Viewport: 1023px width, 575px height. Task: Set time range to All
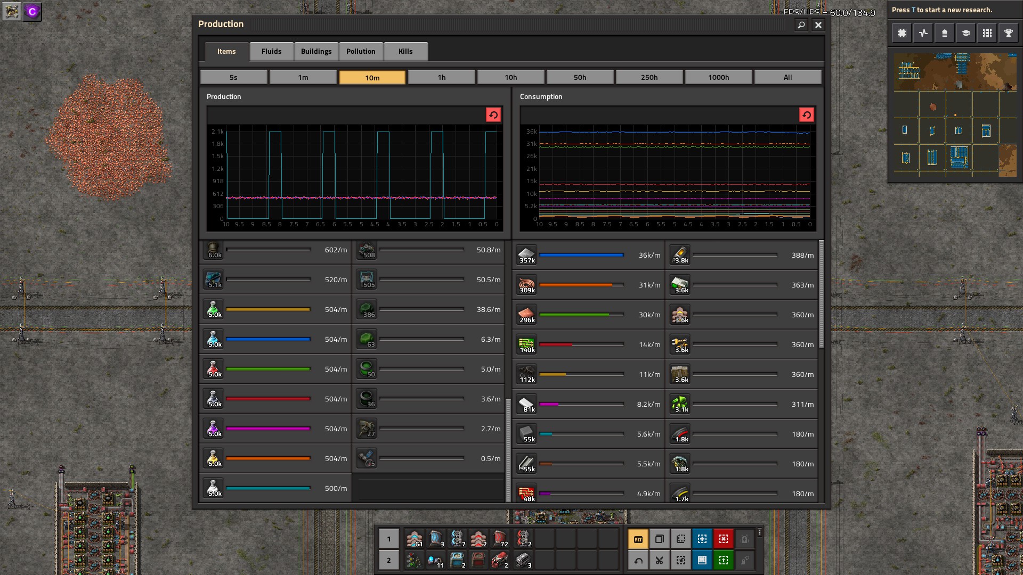[x=788, y=77]
